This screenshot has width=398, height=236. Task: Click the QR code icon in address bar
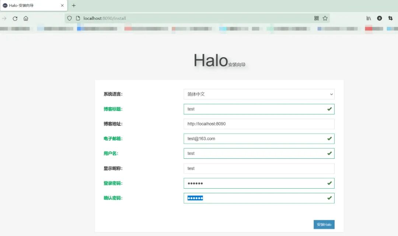(317, 18)
